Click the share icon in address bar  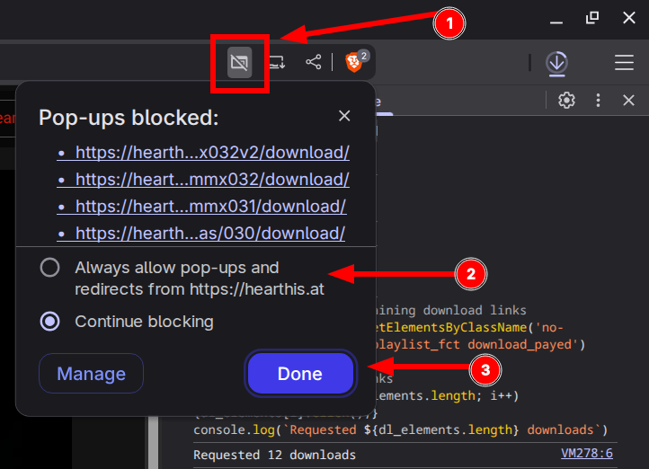tap(313, 62)
